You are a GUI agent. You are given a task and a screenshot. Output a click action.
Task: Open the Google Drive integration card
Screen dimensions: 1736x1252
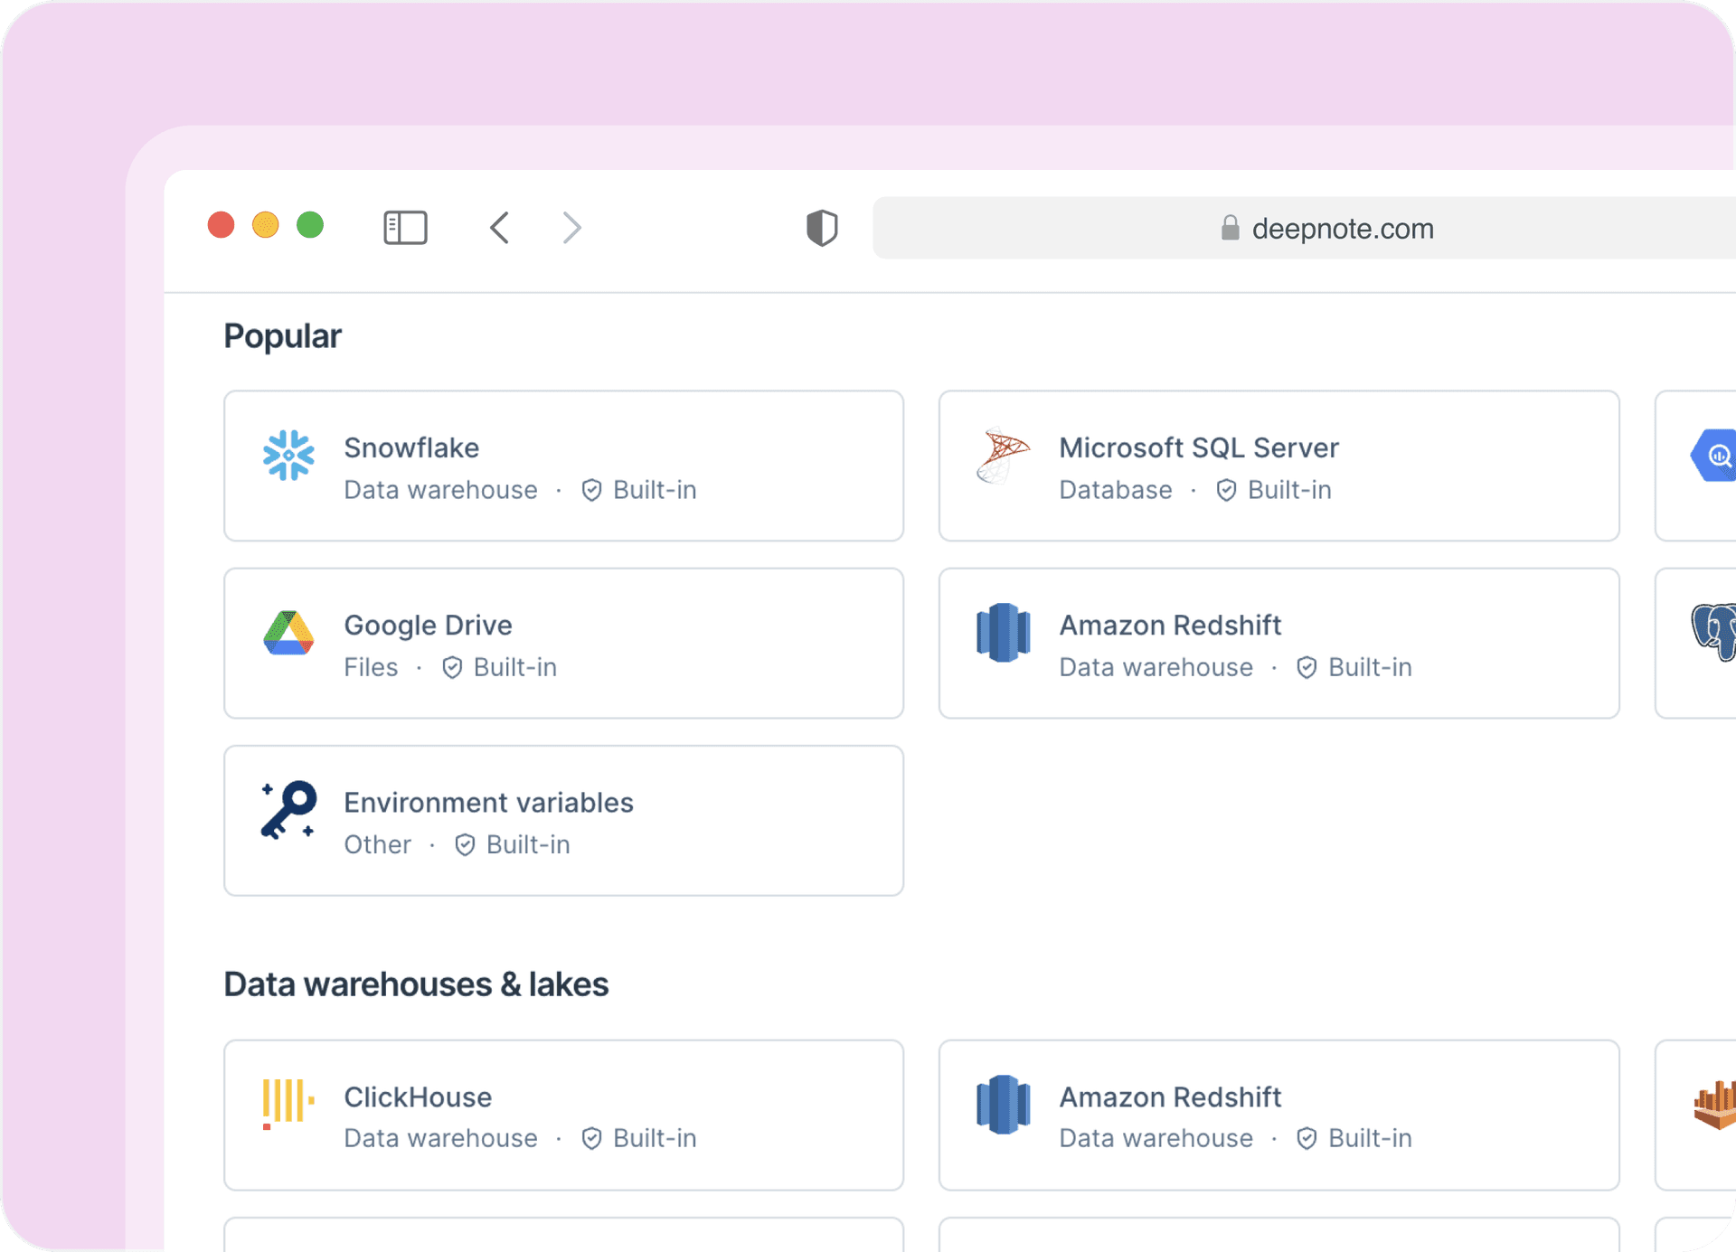point(563,643)
